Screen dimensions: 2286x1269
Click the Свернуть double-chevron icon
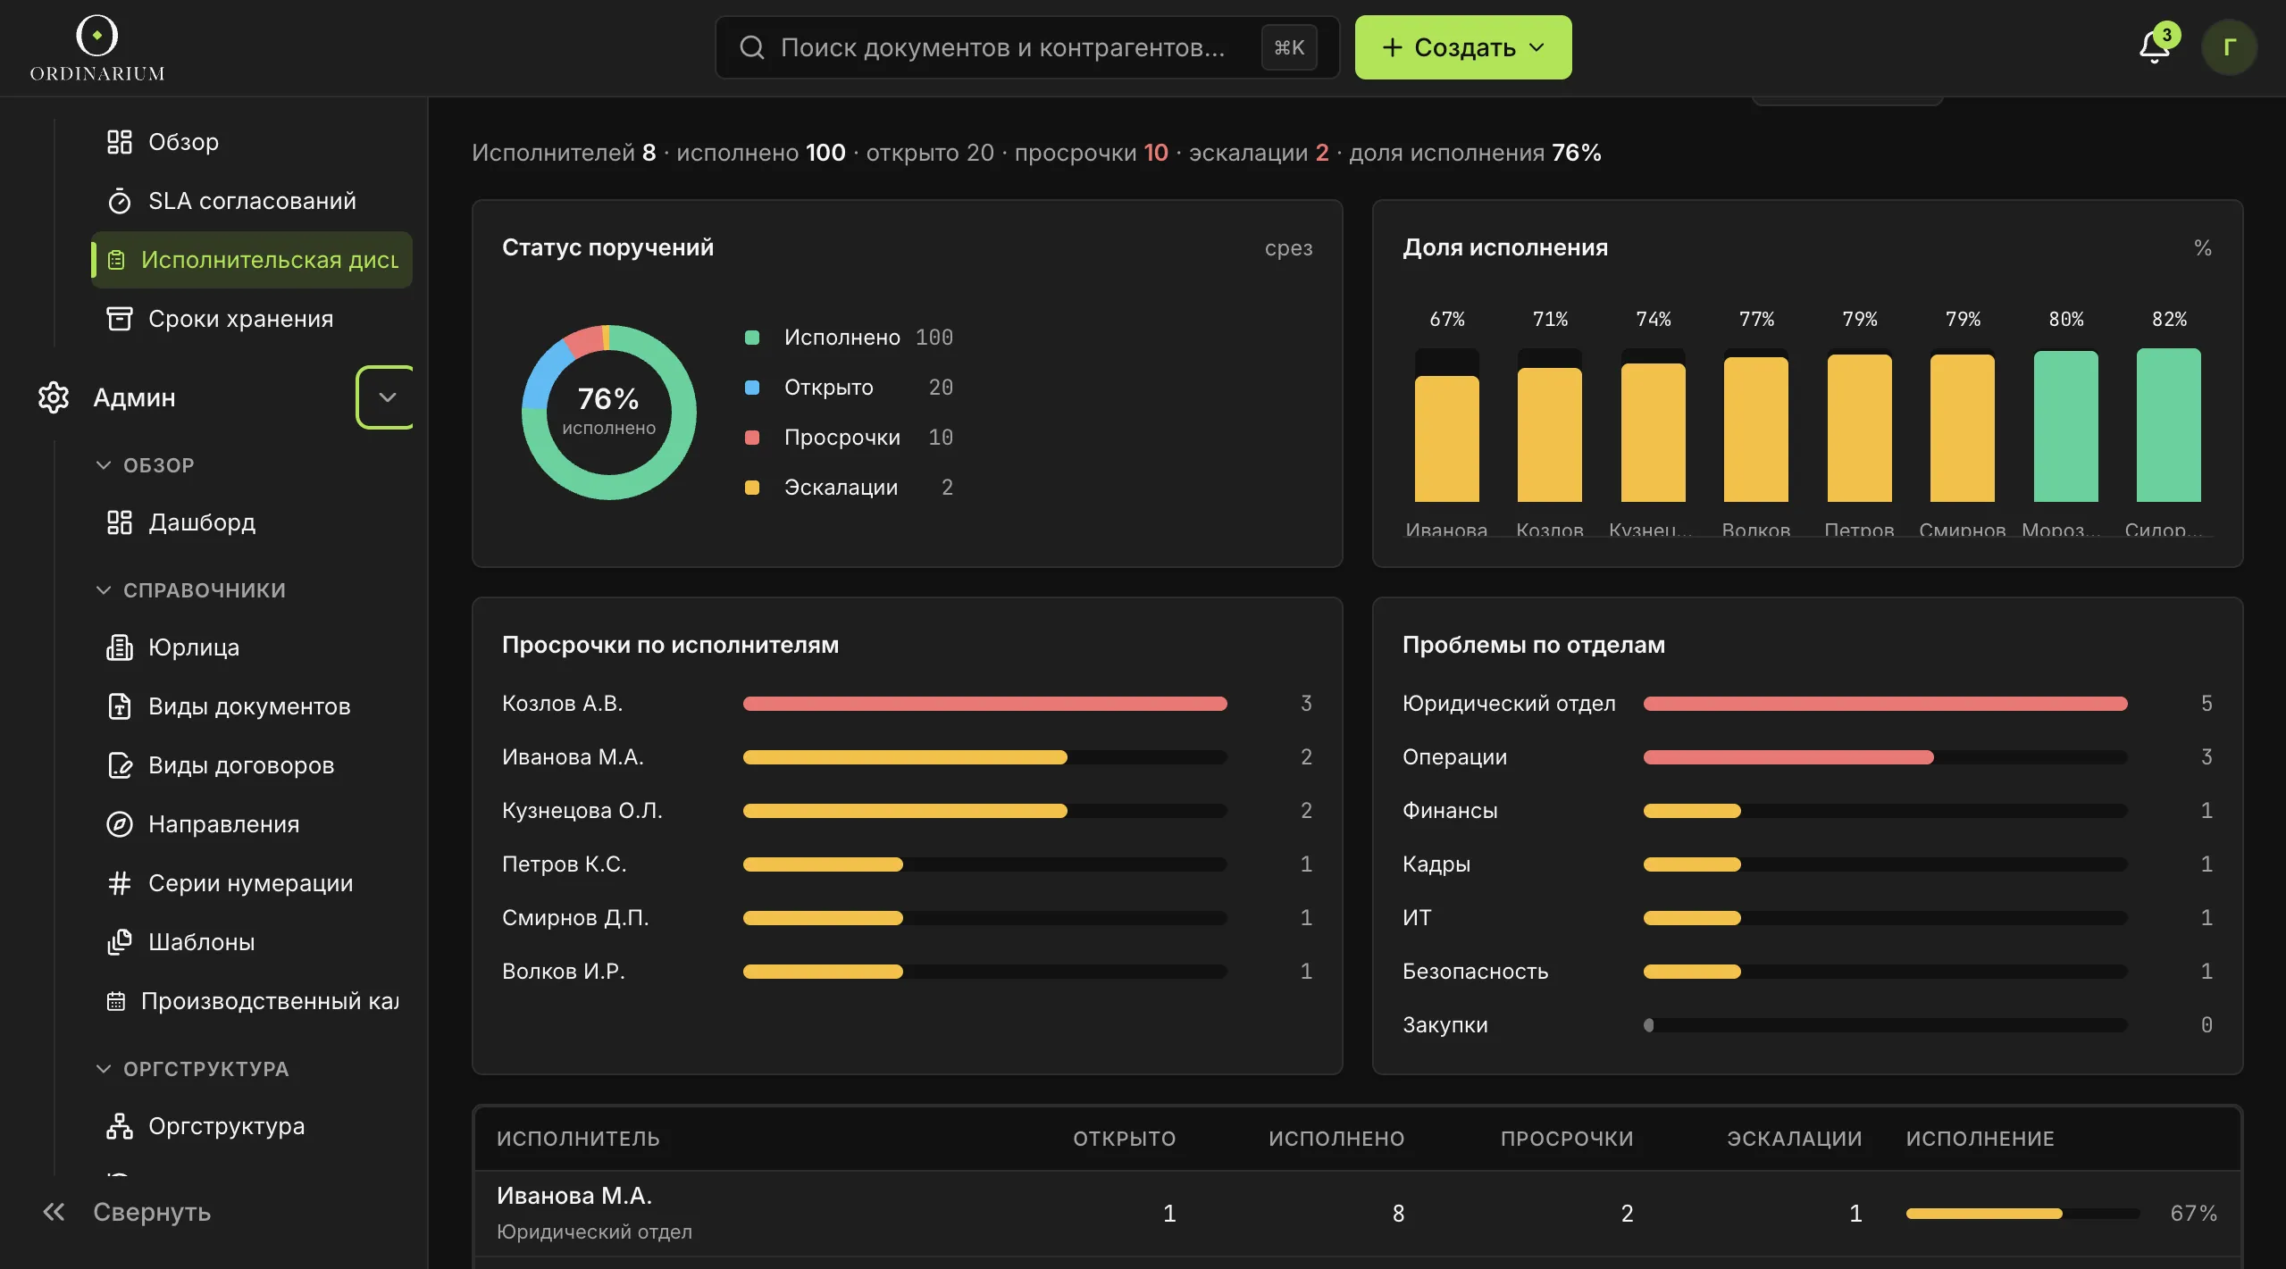tap(54, 1212)
